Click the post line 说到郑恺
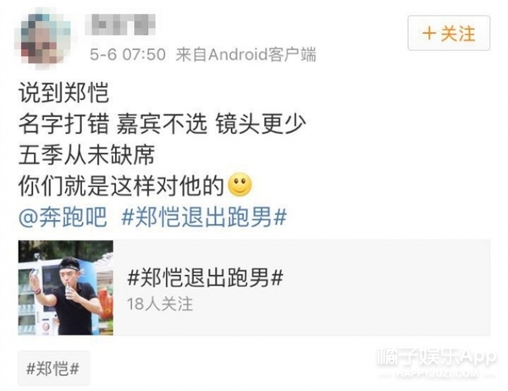Screen dimensions: 508x391 click(63, 93)
